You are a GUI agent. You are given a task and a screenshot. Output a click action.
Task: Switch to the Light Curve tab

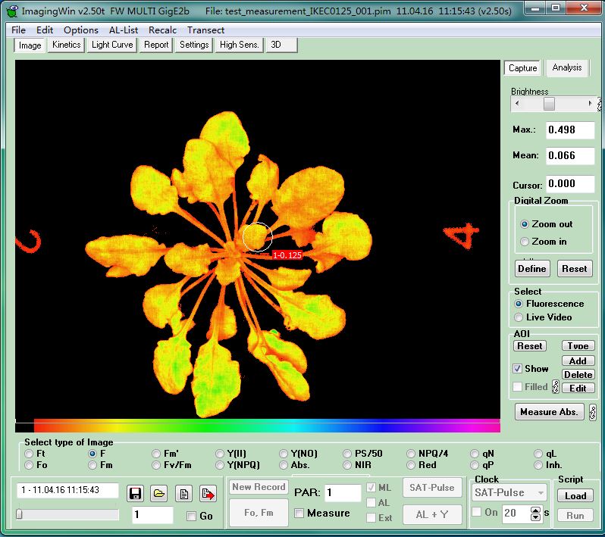click(x=112, y=45)
